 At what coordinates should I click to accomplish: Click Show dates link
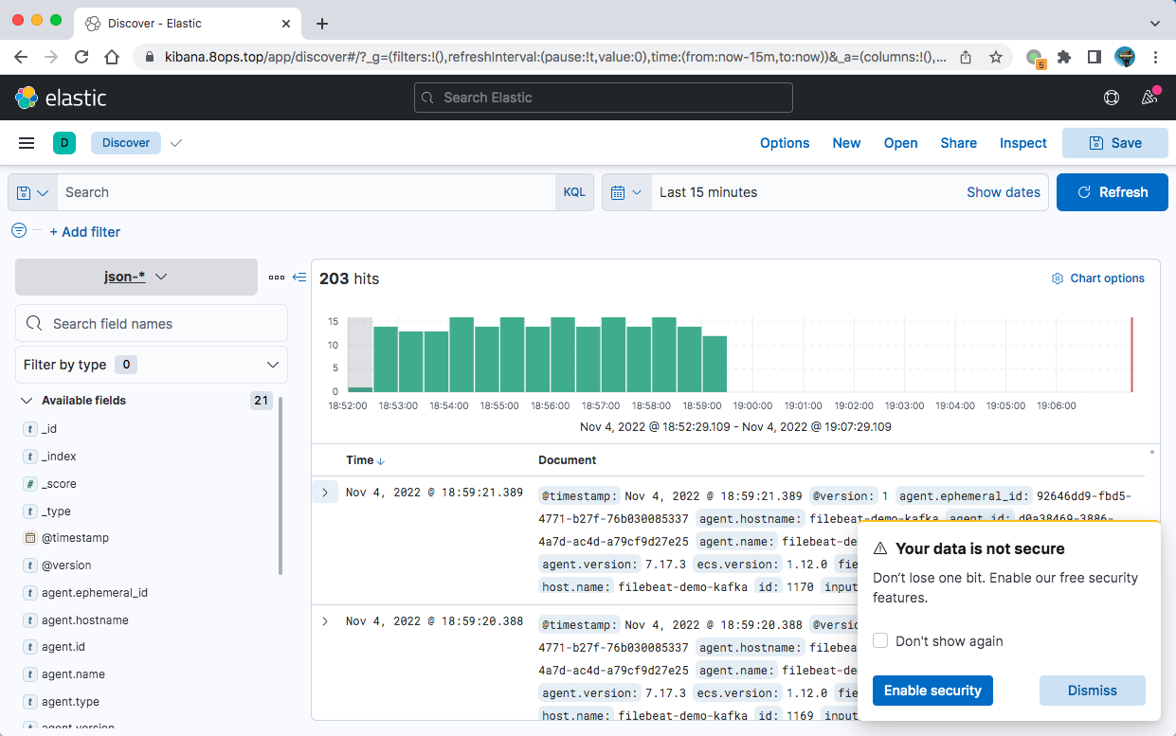tap(1004, 192)
